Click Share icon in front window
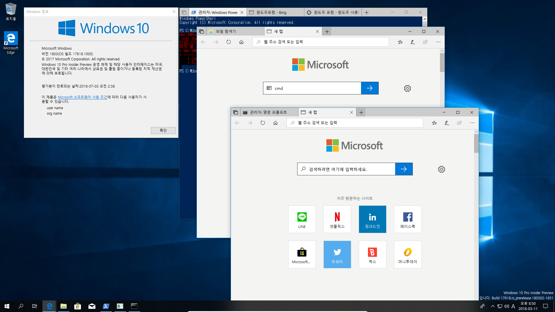The height and width of the screenshot is (312, 555). (x=459, y=123)
